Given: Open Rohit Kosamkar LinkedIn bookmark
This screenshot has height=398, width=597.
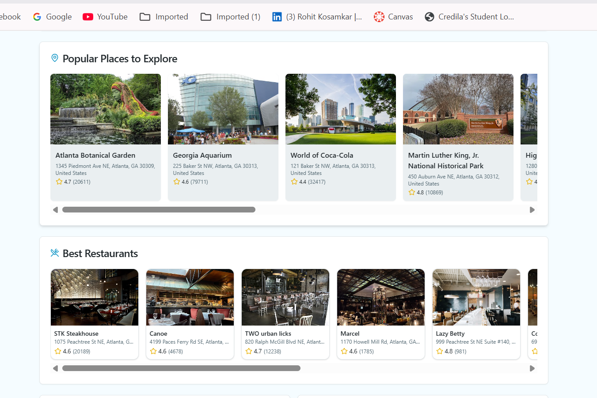Looking at the screenshot, I should pos(317,17).
